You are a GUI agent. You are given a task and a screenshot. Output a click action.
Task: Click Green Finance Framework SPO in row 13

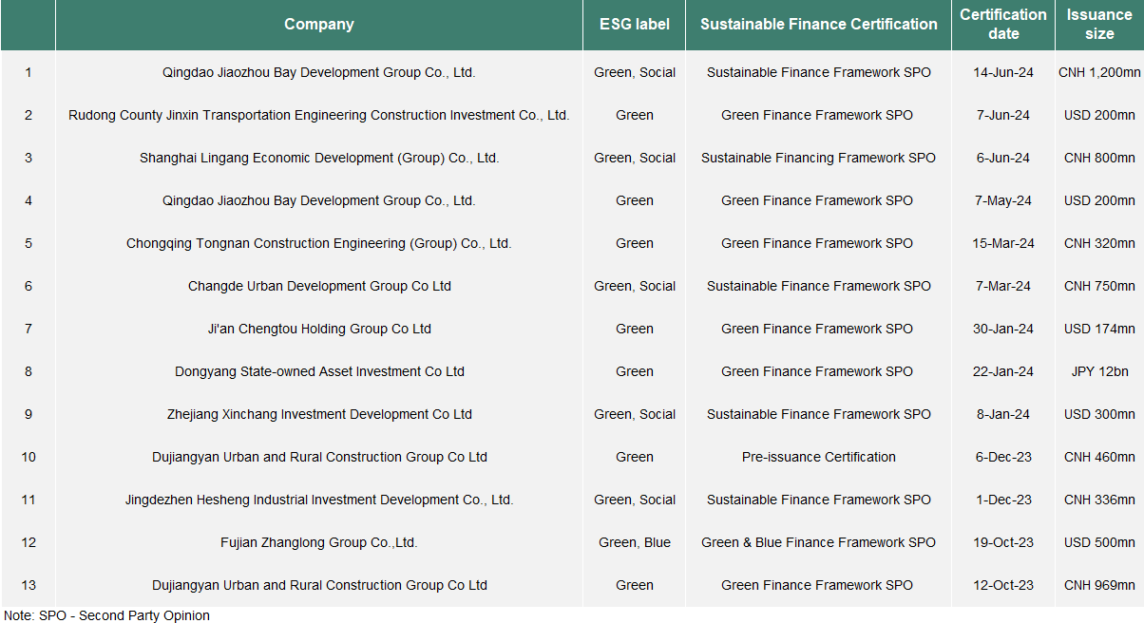pos(817,585)
